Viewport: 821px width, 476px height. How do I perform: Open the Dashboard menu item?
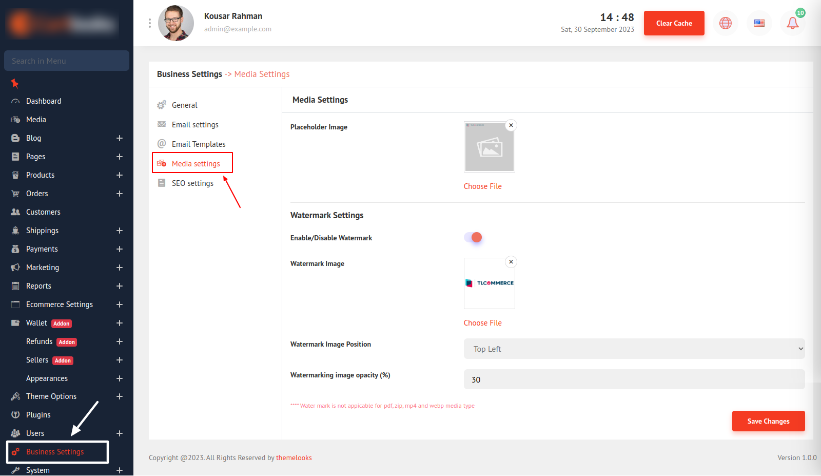click(x=44, y=101)
